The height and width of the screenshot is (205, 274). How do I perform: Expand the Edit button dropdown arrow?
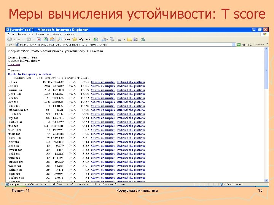pyautogui.click(x=124, y=39)
